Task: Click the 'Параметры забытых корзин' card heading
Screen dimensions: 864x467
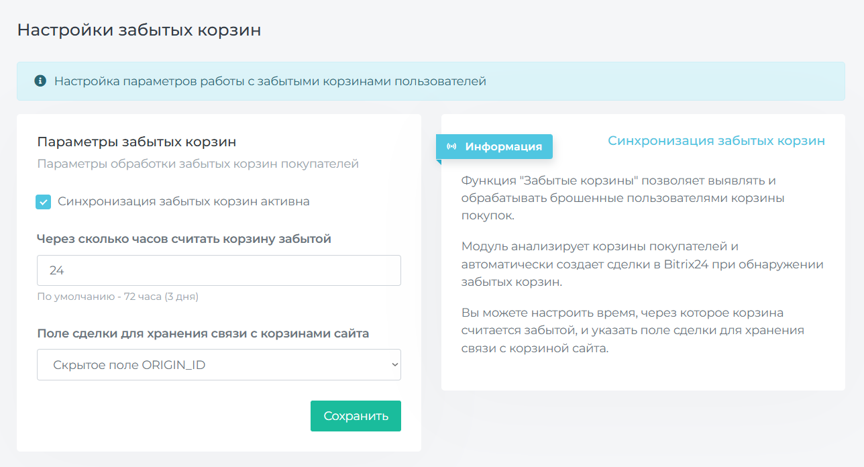Action: [x=137, y=142]
